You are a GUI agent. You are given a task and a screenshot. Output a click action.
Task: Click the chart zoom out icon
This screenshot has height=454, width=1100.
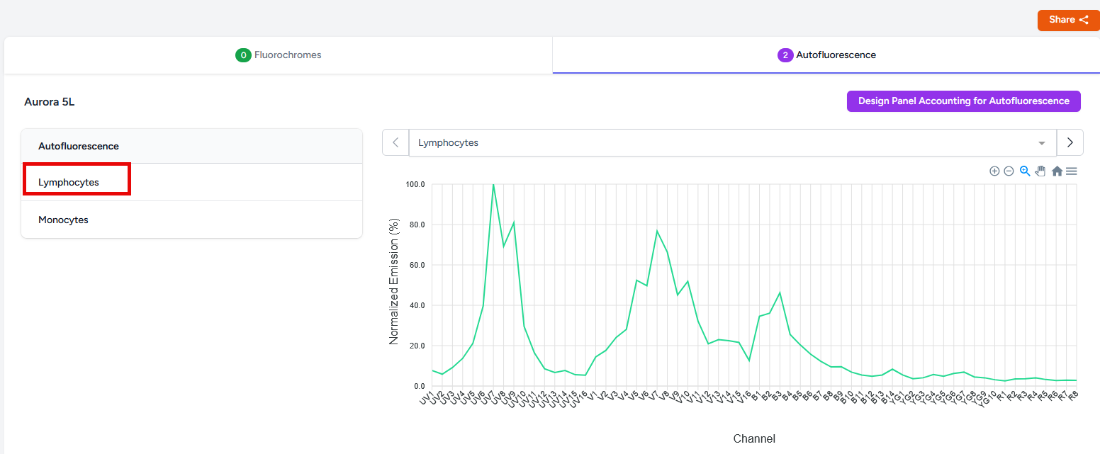[x=1009, y=171]
